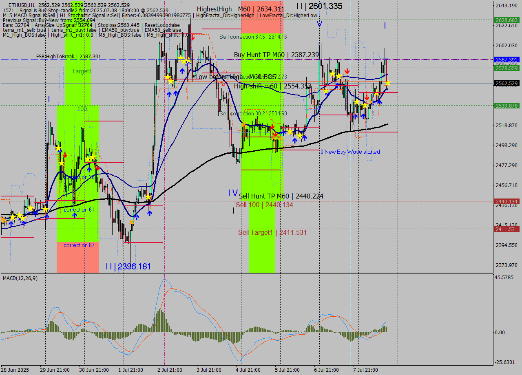Click the 4 Jul 21:00 time axis label
Image resolution: width=522 pixels, height=375 pixels.
[248, 370]
